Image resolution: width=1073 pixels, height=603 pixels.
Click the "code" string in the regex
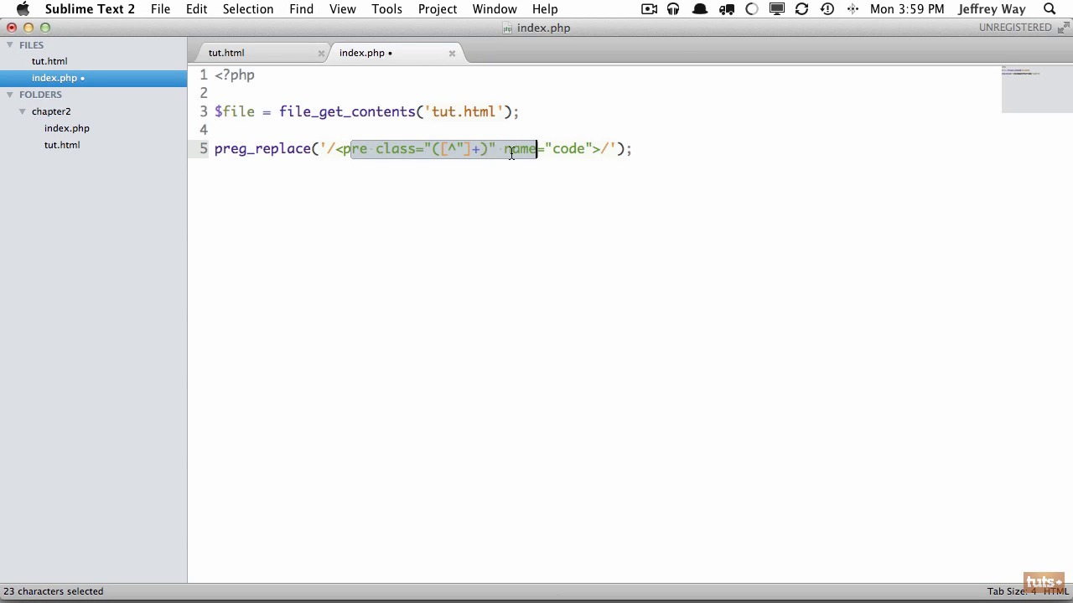568,148
